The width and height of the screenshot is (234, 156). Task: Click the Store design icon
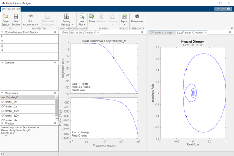click(92, 17)
